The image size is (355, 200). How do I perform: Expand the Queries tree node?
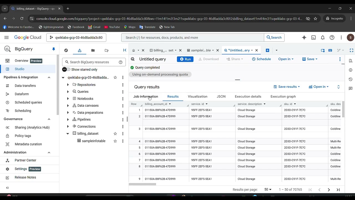[x=68, y=92]
